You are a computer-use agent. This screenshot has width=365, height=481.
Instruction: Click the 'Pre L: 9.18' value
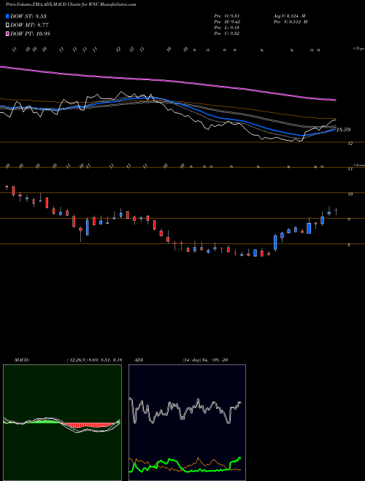coord(227,28)
